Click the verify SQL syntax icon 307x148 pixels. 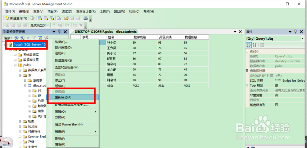pyautogui.click(x=60, y=25)
